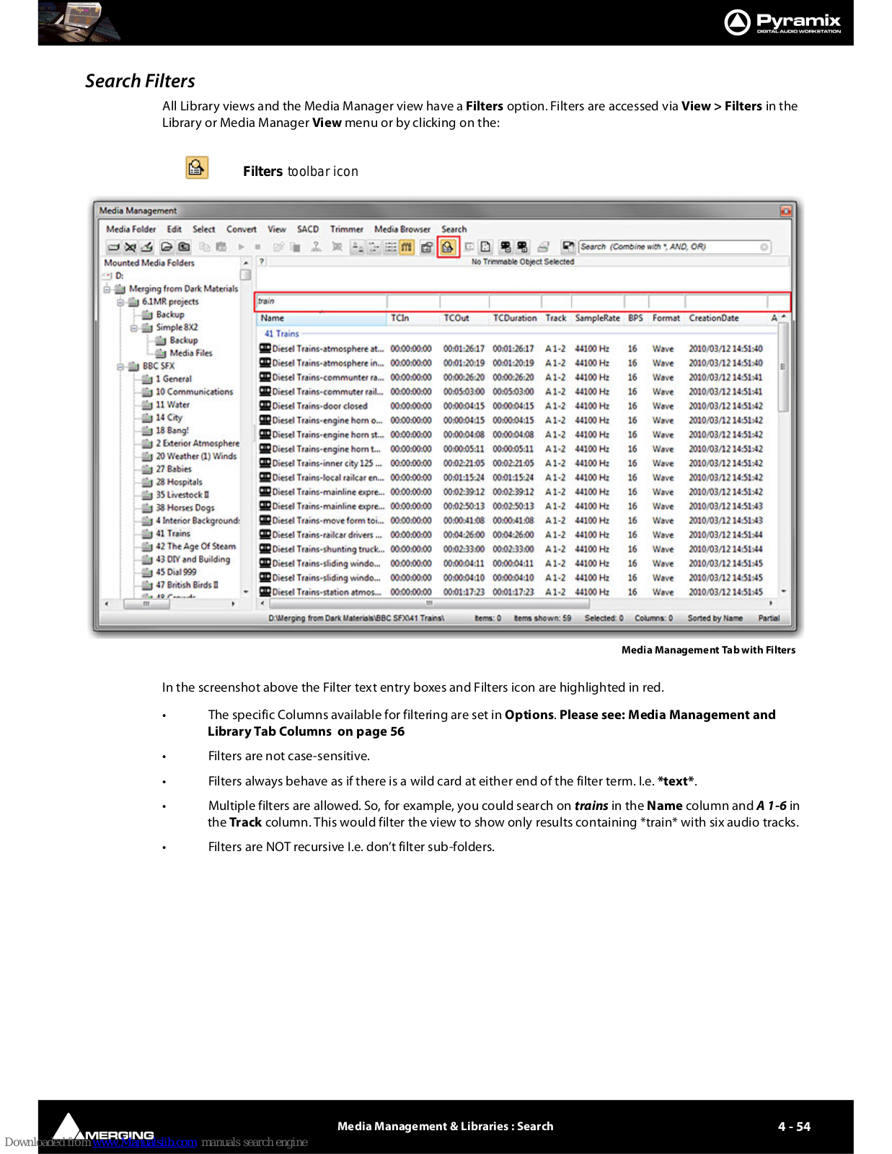Open the Select menu

[204, 229]
